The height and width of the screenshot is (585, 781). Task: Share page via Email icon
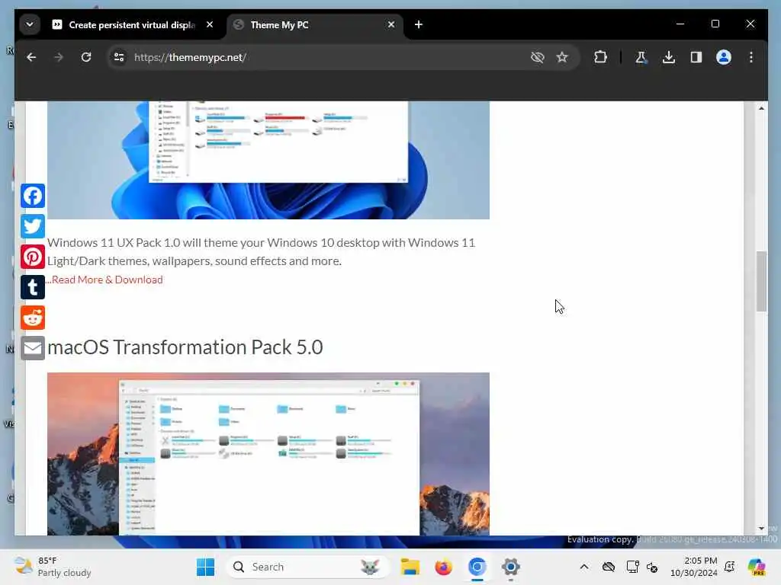33,348
